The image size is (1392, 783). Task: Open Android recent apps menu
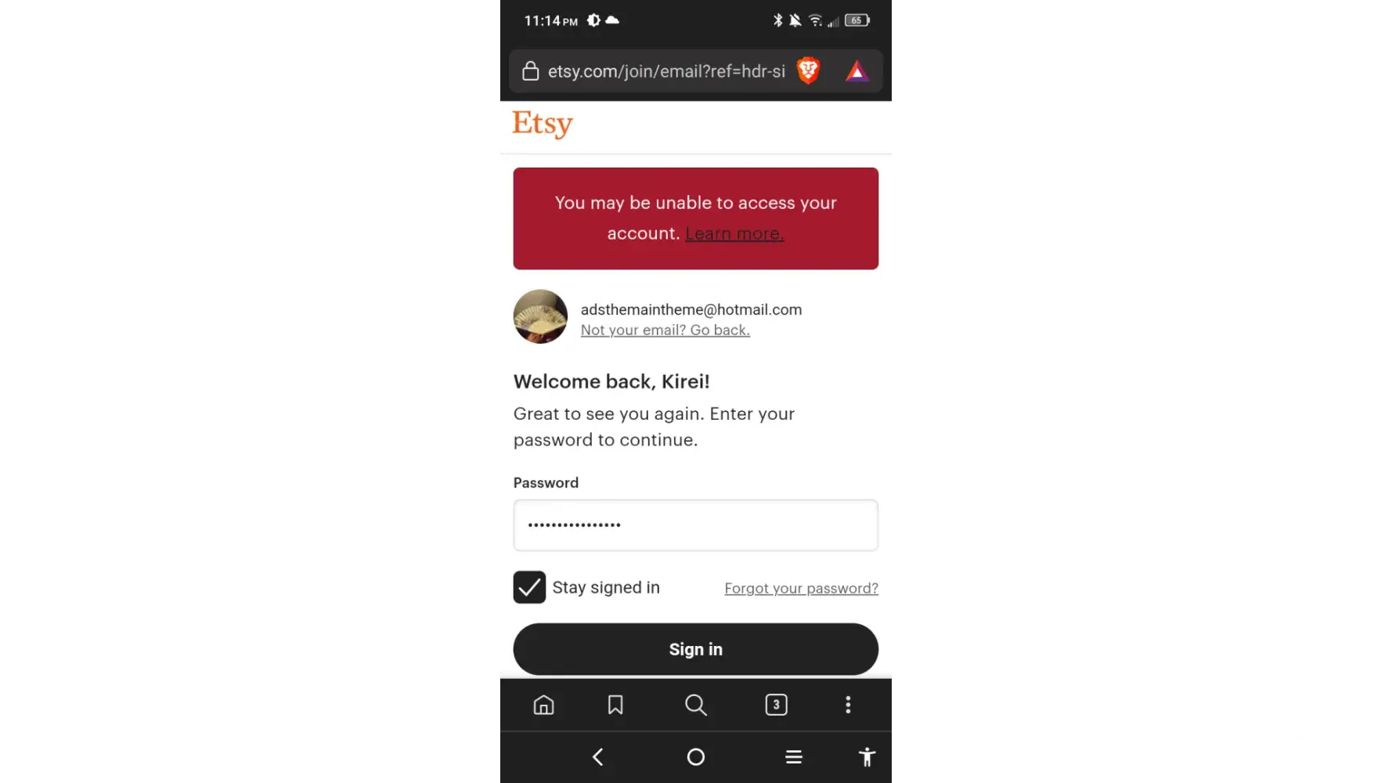point(794,757)
